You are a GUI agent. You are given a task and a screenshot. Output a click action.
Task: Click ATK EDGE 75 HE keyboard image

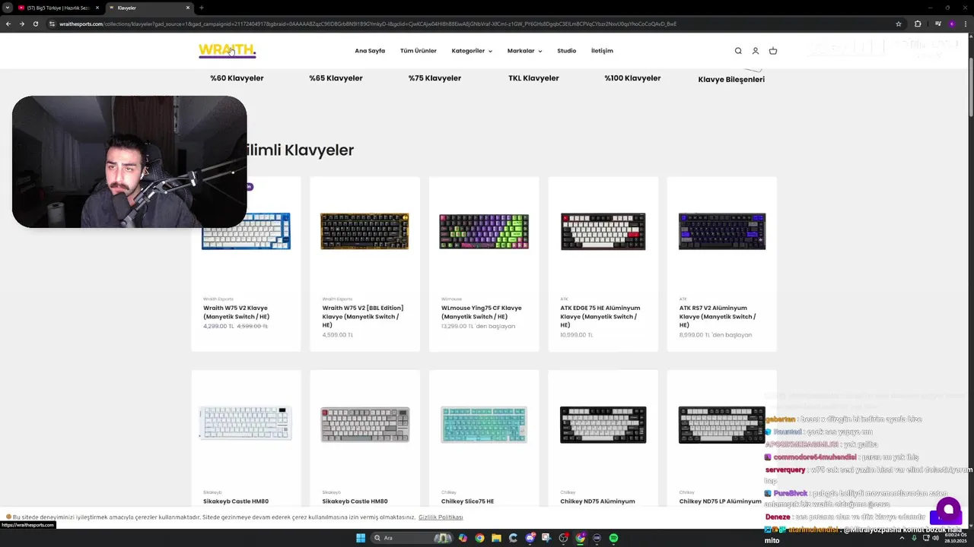click(603, 231)
